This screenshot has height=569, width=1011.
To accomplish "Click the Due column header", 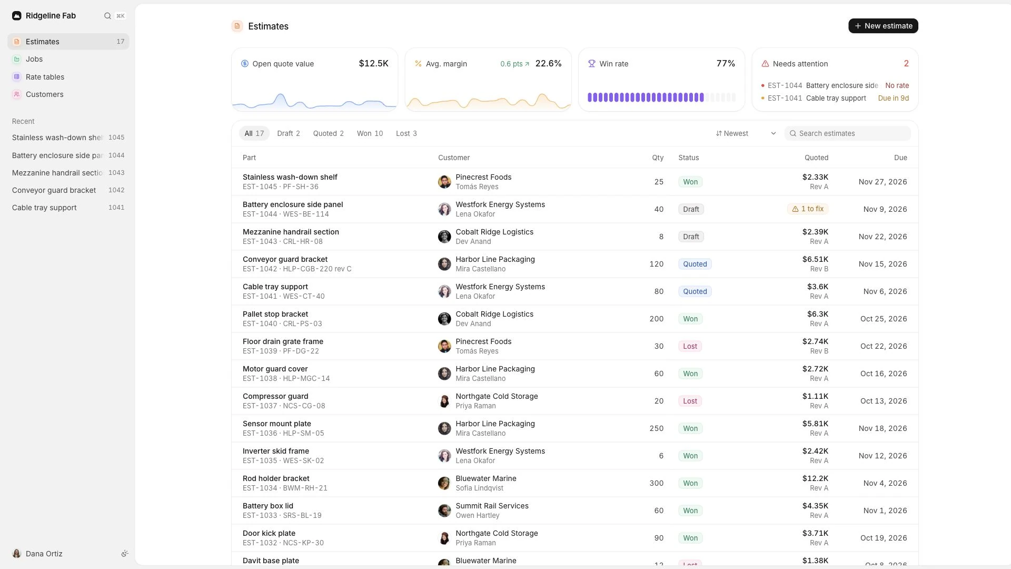I will click(x=900, y=158).
